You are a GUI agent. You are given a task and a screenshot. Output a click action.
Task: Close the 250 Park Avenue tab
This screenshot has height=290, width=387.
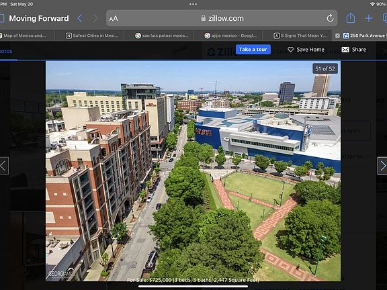[337, 36]
